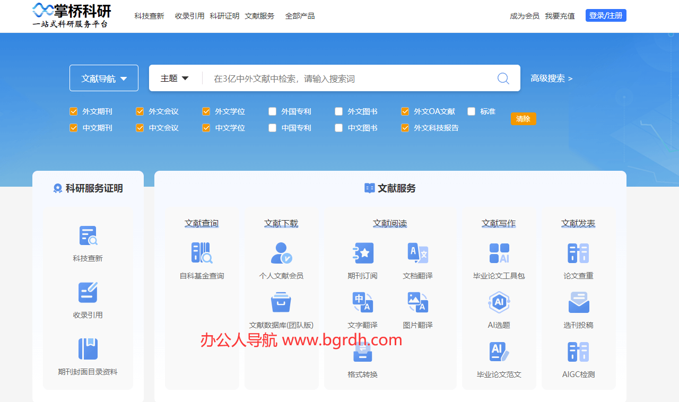Image resolution: width=679 pixels, height=402 pixels.
Task: Open the 全部产品 menu item
Action: (300, 16)
